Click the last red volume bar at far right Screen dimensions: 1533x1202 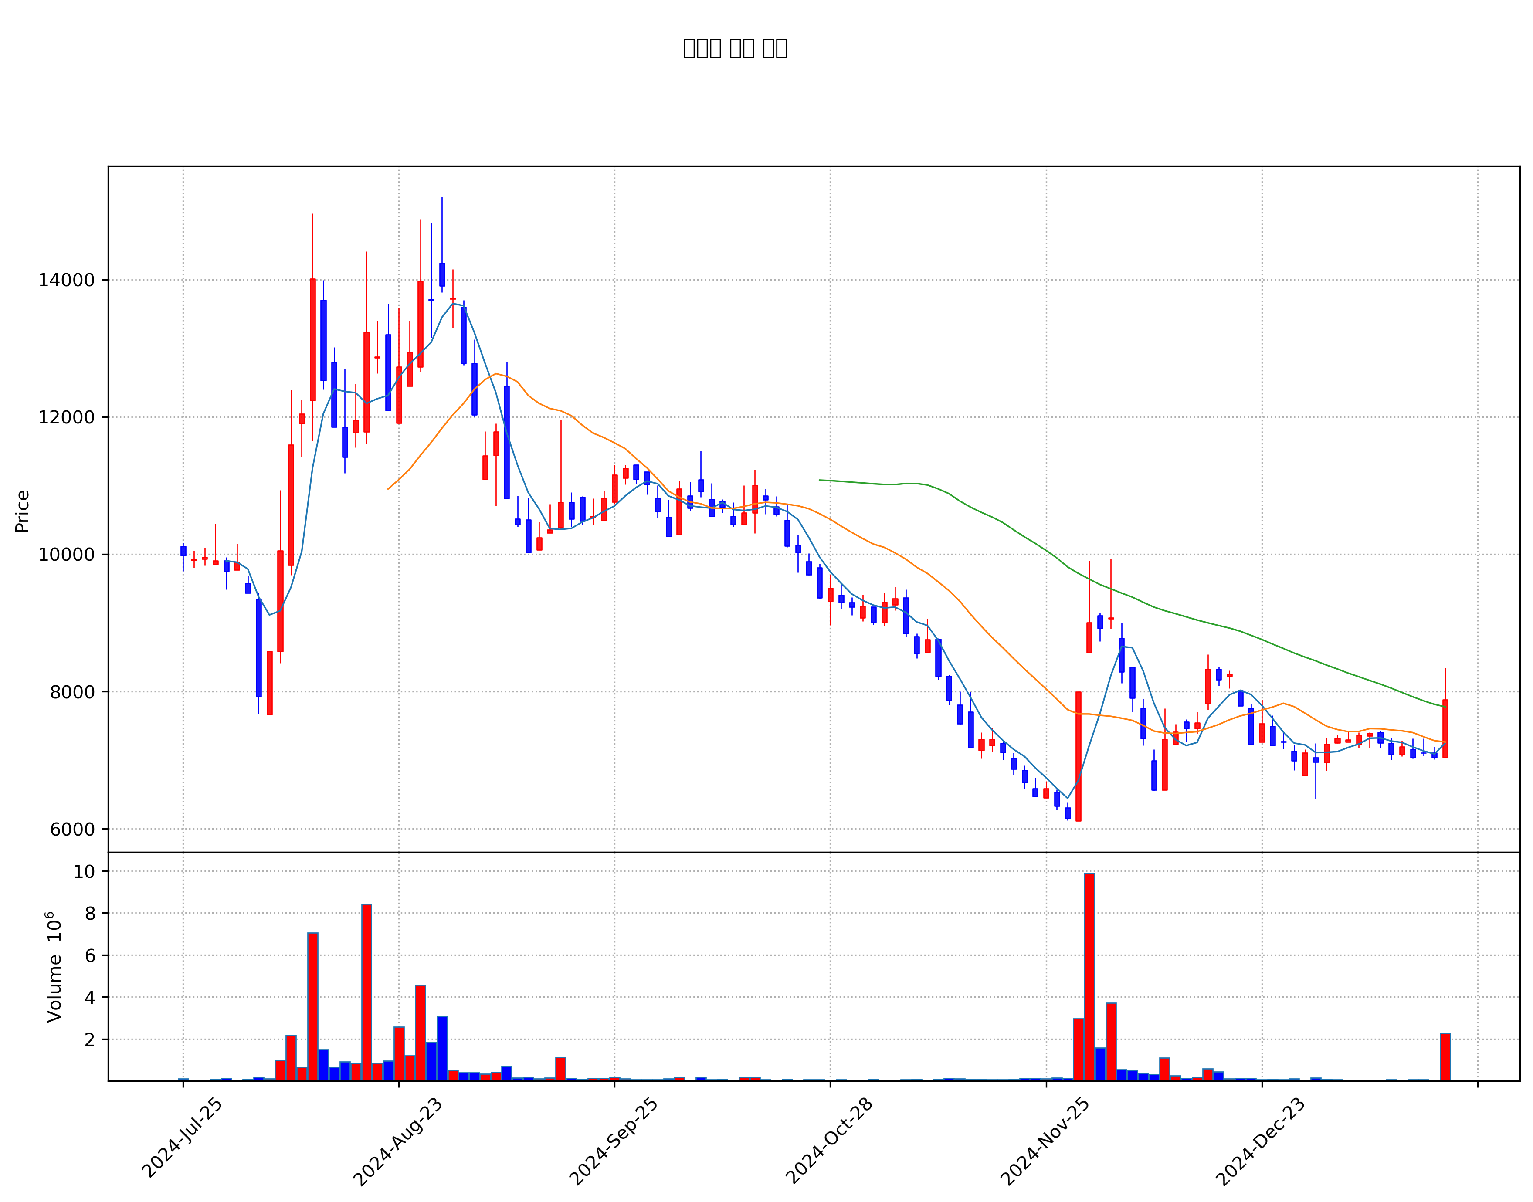pyautogui.click(x=1445, y=1057)
